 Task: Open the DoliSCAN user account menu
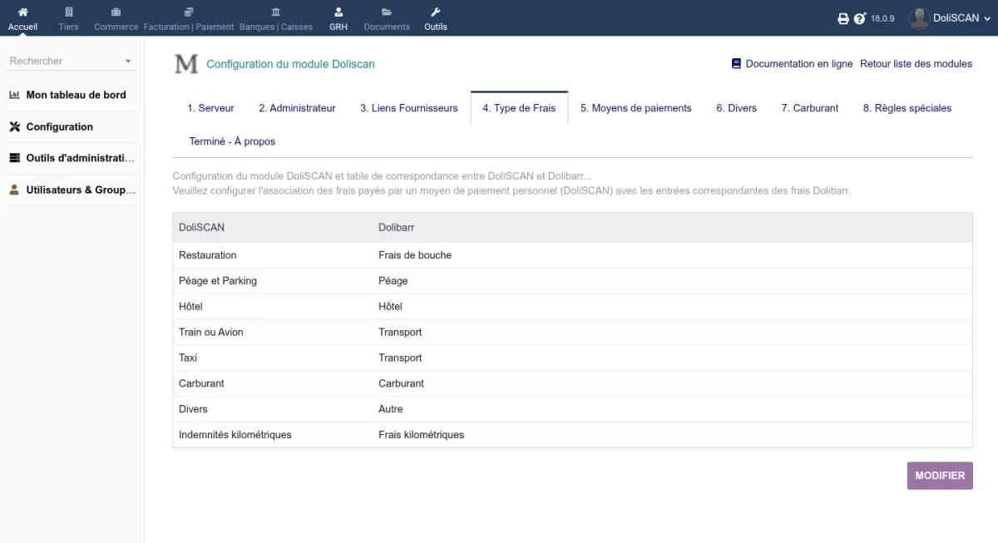pos(950,17)
